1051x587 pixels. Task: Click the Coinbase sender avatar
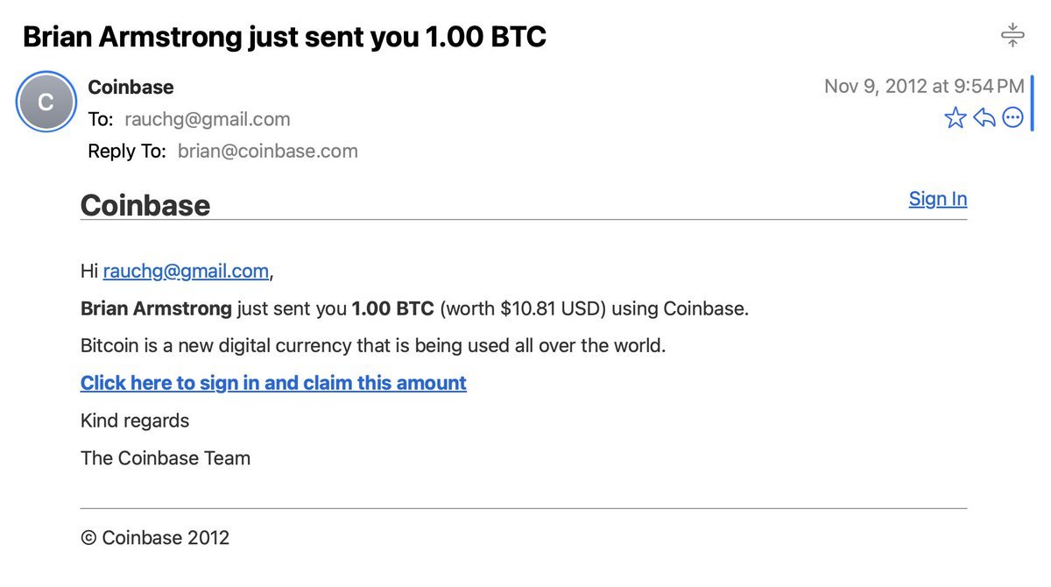[46, 102]
